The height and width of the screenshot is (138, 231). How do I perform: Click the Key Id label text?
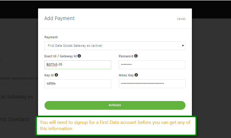coord(49,75)
